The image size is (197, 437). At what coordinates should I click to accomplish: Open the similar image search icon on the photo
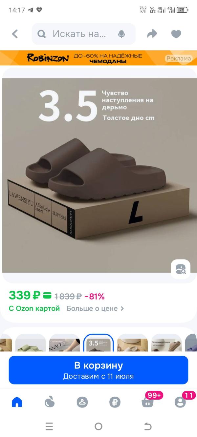[181, 269]
